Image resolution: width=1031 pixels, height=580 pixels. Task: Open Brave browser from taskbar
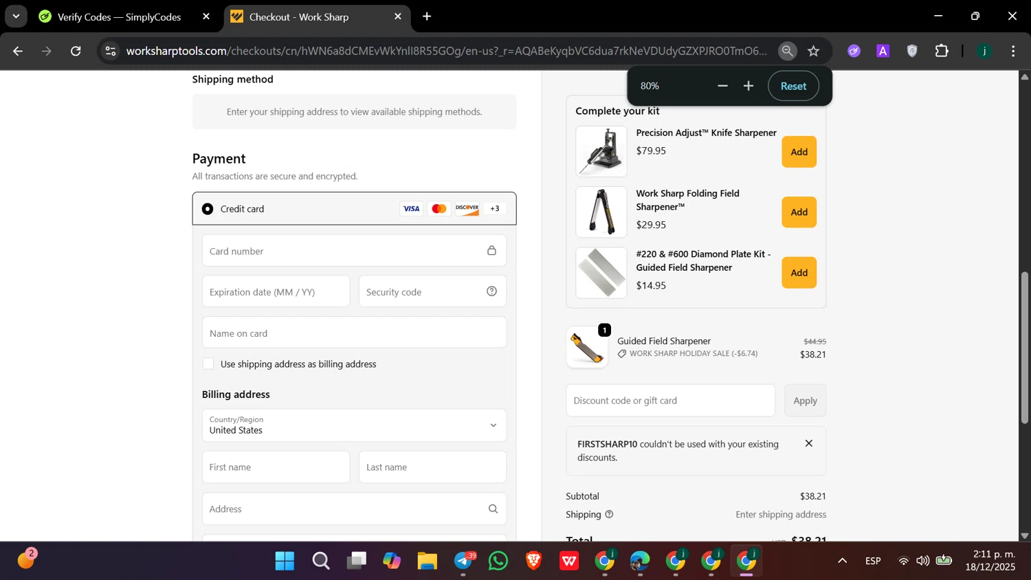click(533, 561)
